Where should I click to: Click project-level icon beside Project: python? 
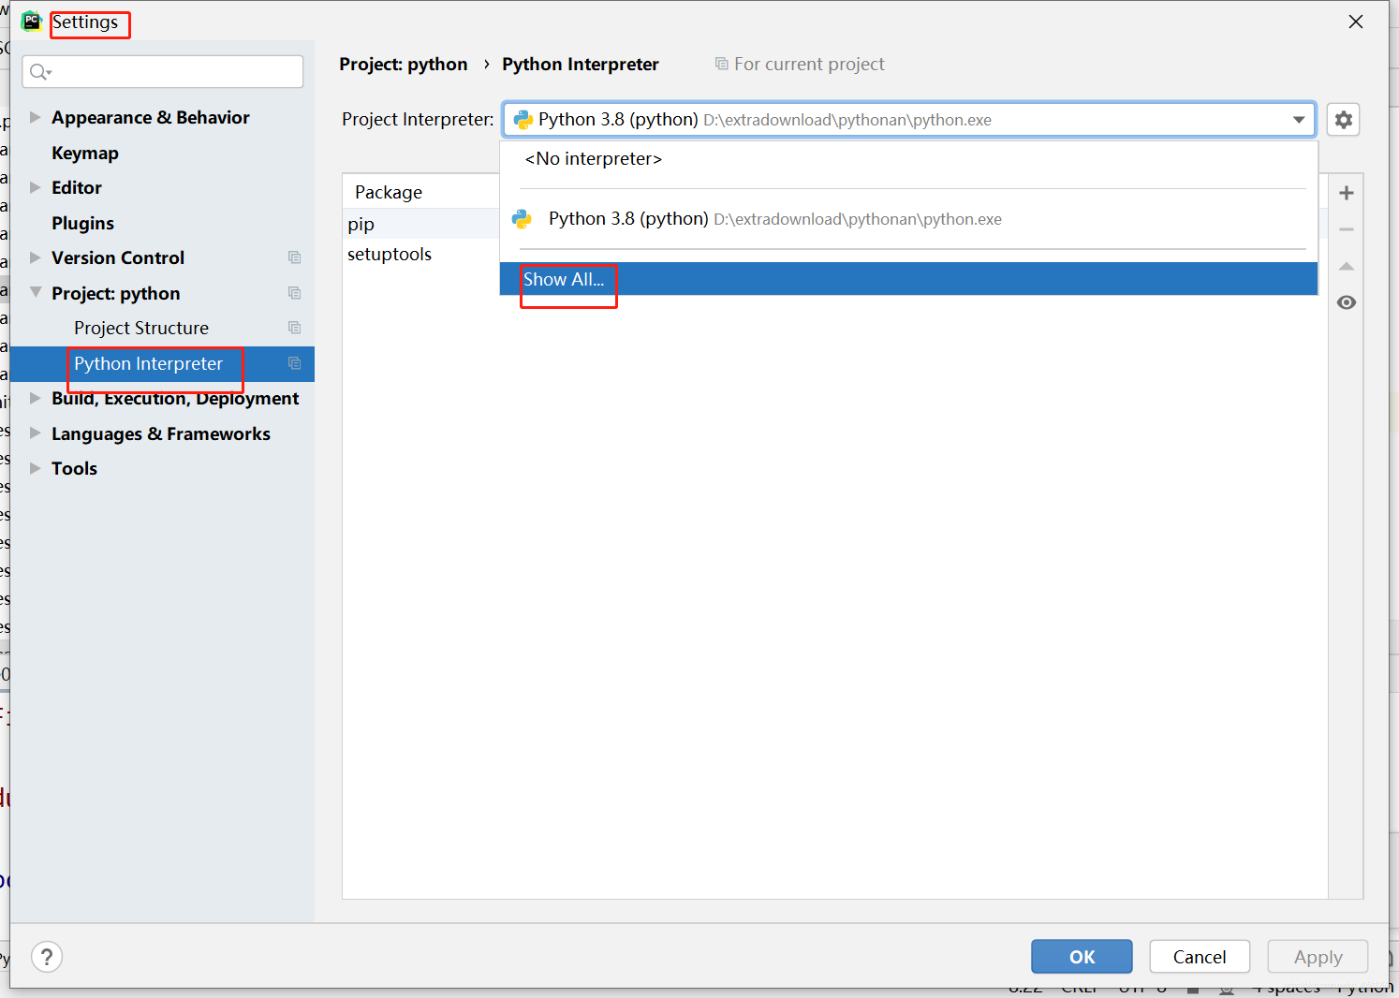tap(295, 293)
